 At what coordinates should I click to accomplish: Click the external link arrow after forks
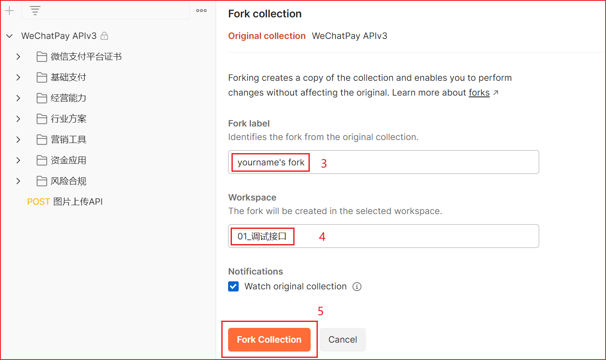(x=496, y=93)
